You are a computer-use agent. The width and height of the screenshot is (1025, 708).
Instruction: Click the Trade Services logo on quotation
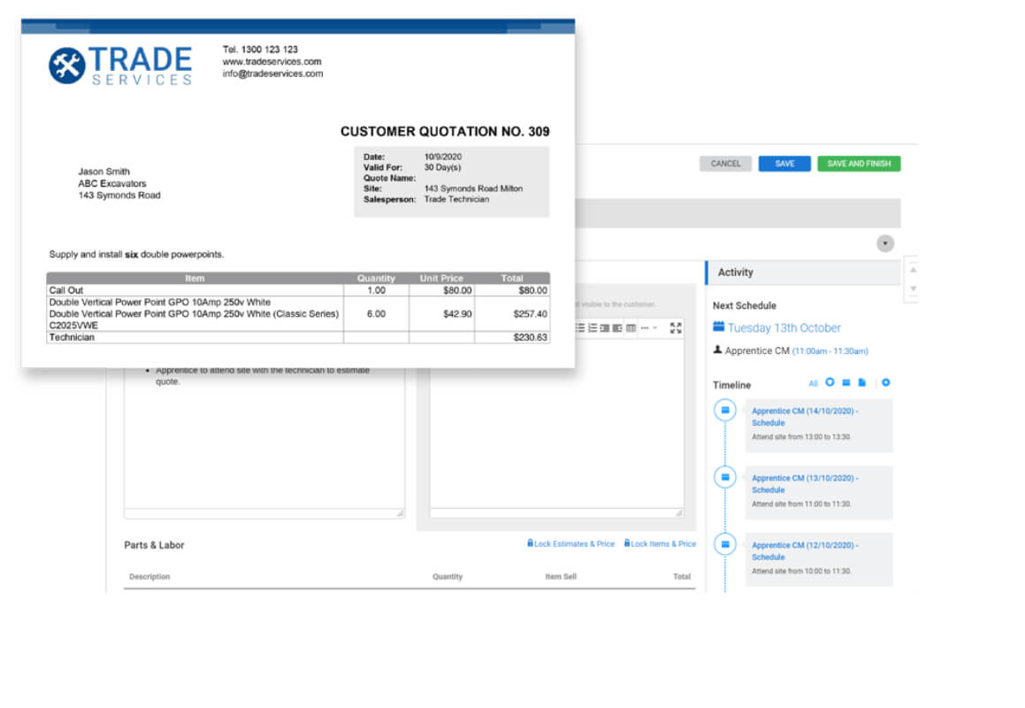click(x=120, y=65)
